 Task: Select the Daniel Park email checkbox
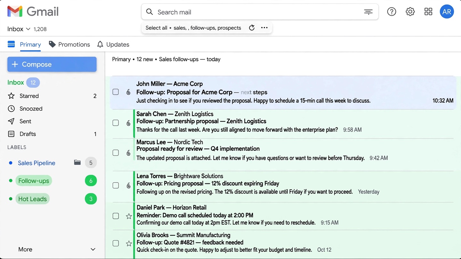116,216
